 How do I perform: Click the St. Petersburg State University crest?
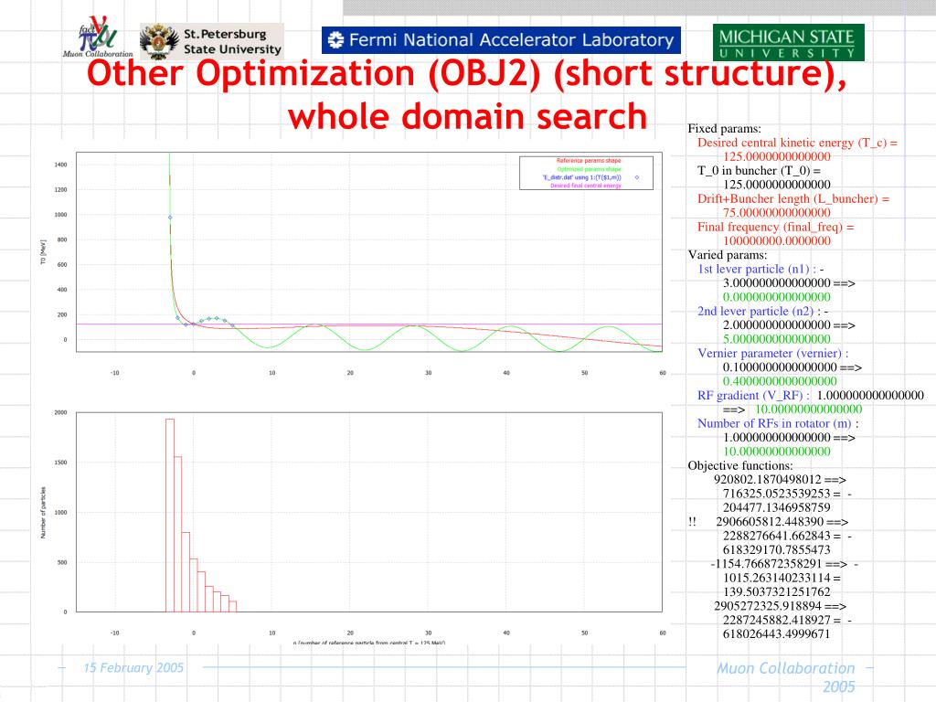[159, 41]
